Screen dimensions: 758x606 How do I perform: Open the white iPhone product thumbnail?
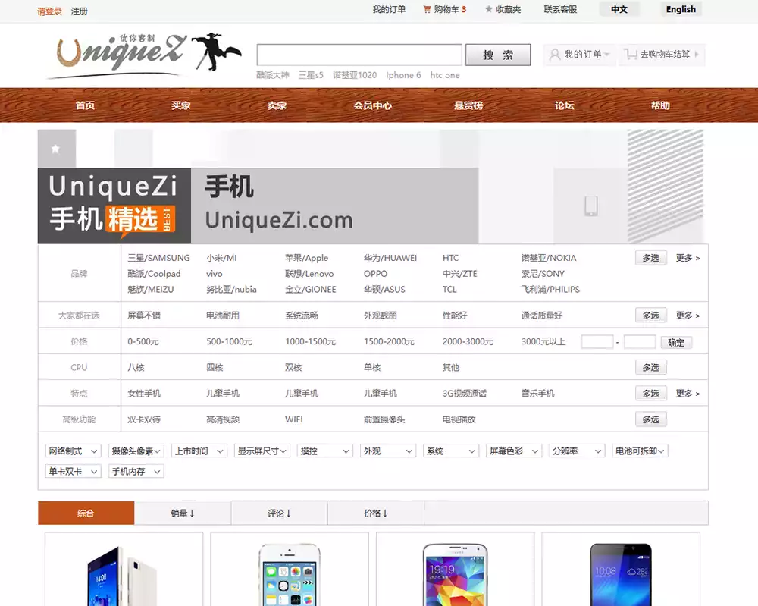[x=290, y=573]
